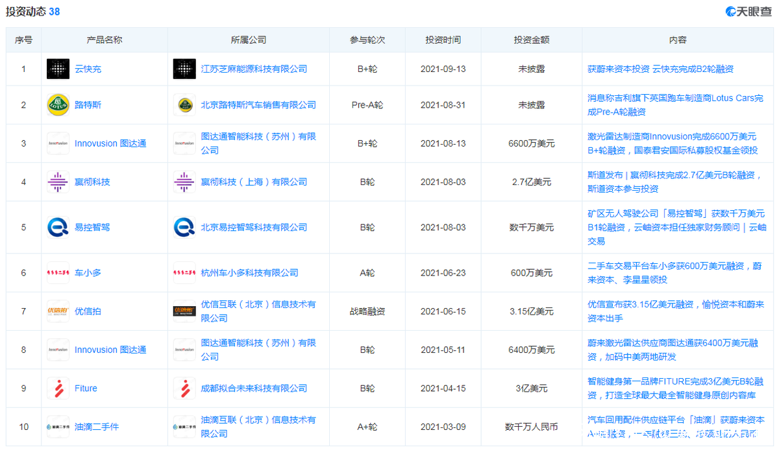This screenshot has width=779, height=452.
Task: Click the 易控智驾 product logo icon
Action: click(x=58, y=228)
